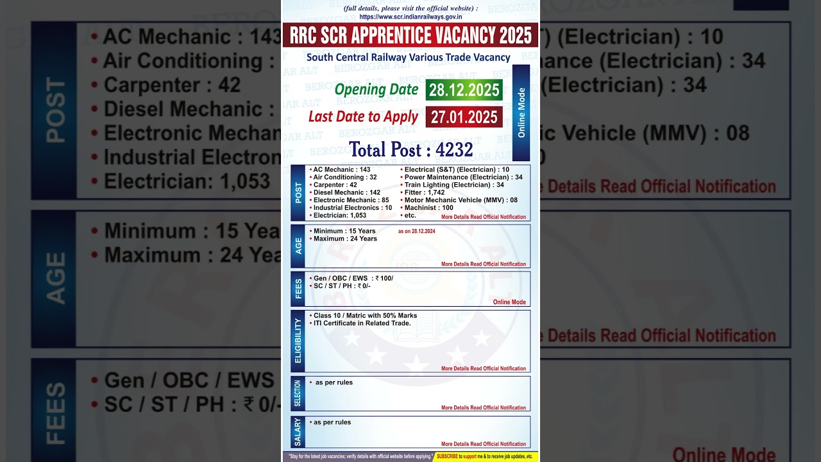Click 'More Details Read Official Notification' in SALARY box
The width and height of the screenshot is (821, 462).
(484, 444)
